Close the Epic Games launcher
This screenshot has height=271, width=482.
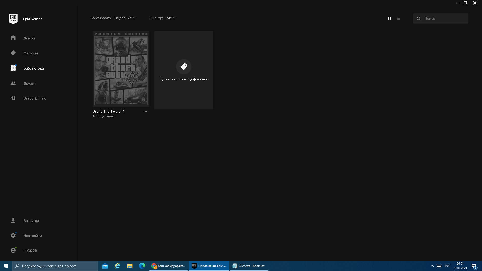tap(475, 3)
